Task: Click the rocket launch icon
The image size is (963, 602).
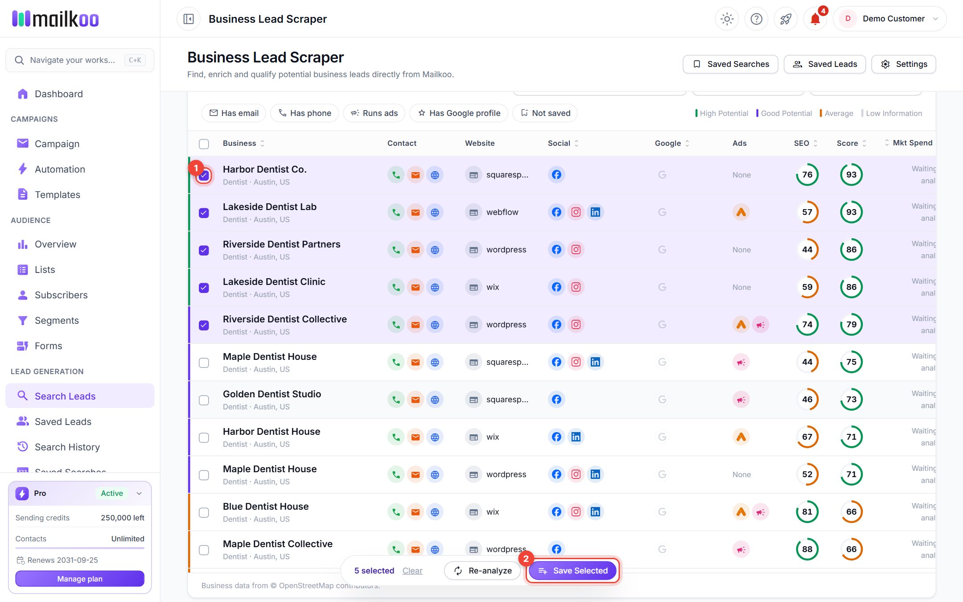Action: point(786,19)
